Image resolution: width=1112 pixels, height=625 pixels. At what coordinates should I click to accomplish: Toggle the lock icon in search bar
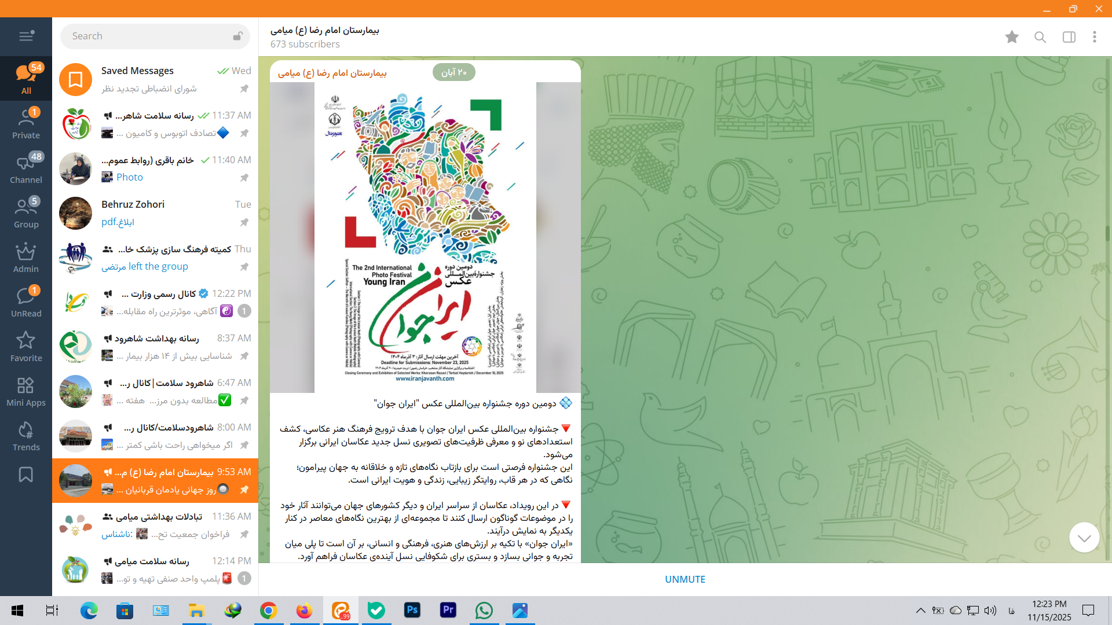pyautogui.click(x=237, y=36)
